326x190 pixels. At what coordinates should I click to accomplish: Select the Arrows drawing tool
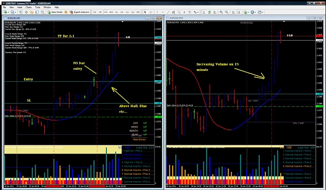pyautogui.click(x=195, y=12)
